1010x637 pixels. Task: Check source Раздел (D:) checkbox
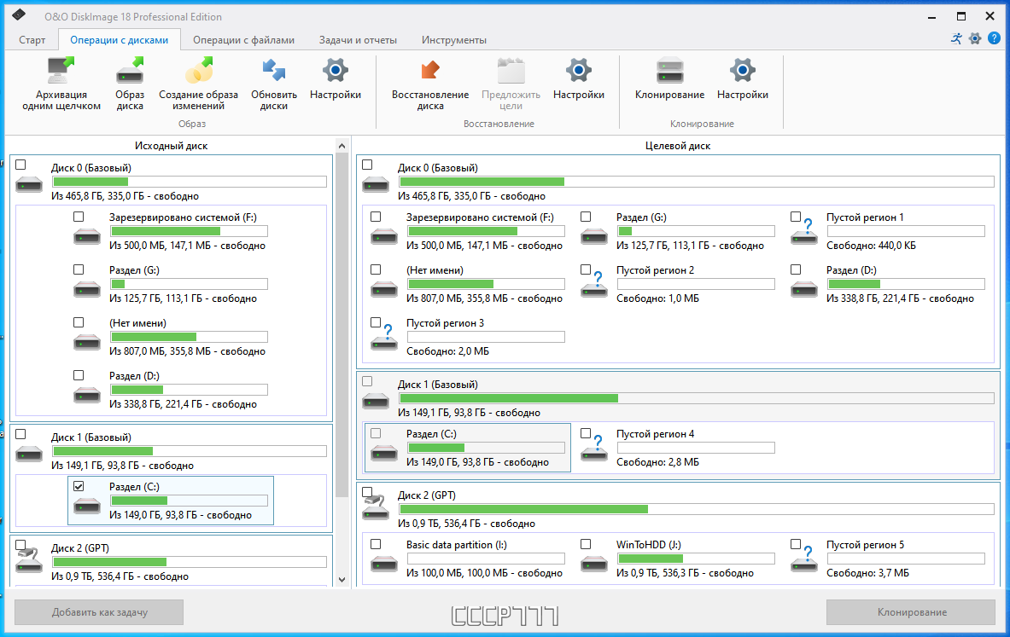[79, 375]
